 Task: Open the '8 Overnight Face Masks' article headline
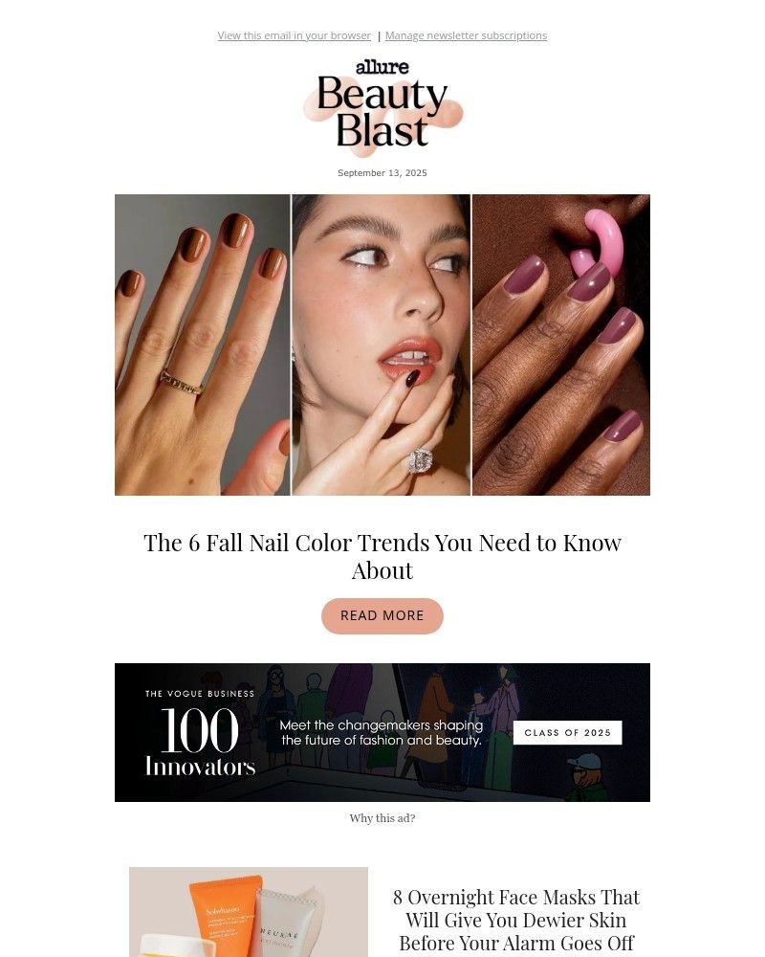click(516, 921)
